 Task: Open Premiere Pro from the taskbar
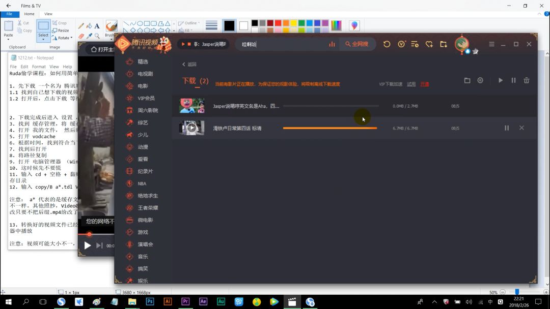tap(185, 301)
